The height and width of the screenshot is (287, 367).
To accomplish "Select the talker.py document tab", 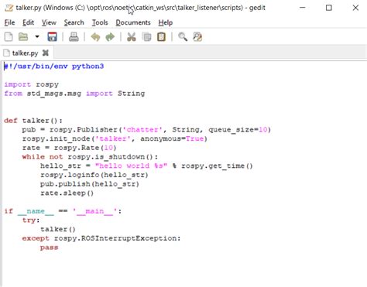I will click(25, 53).
